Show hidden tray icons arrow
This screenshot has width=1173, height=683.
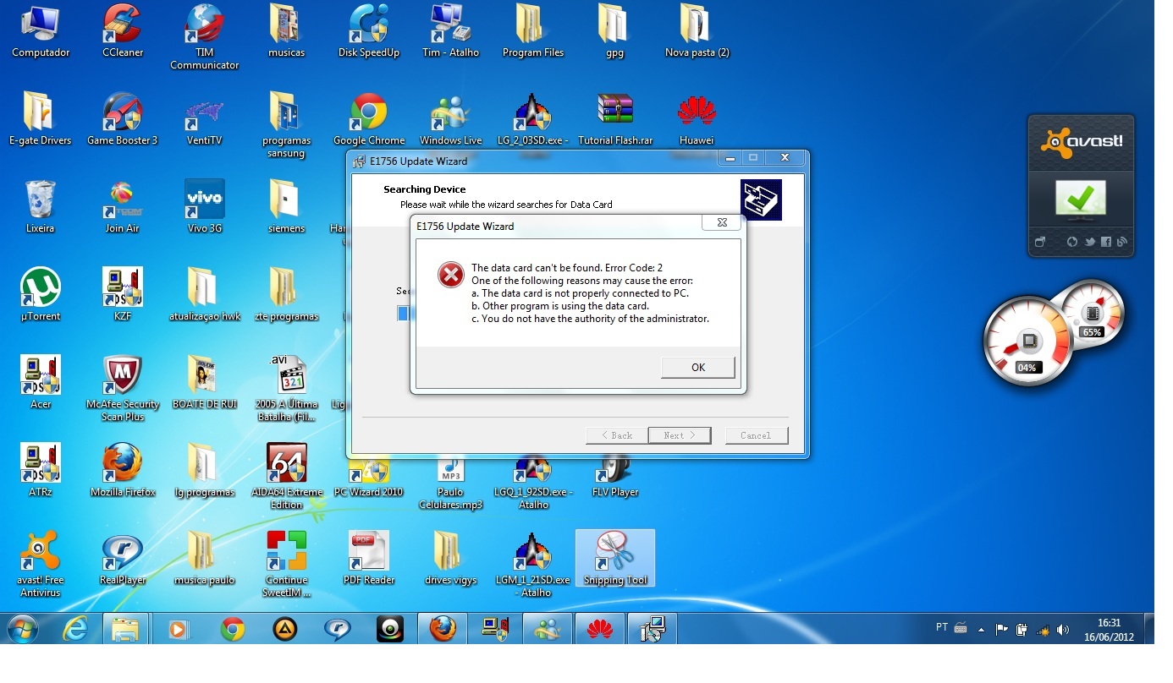click(982, 630)
